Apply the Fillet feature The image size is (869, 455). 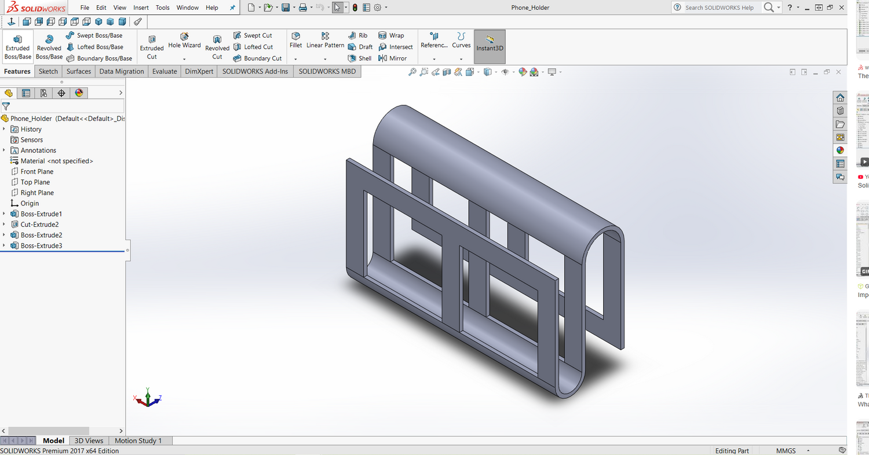(295, 40)
